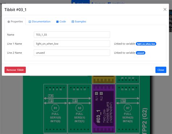The height and width of the screenshot is (134, 172).
Task: Click the RL2 relay indicator square
Action: pos(101,93)
